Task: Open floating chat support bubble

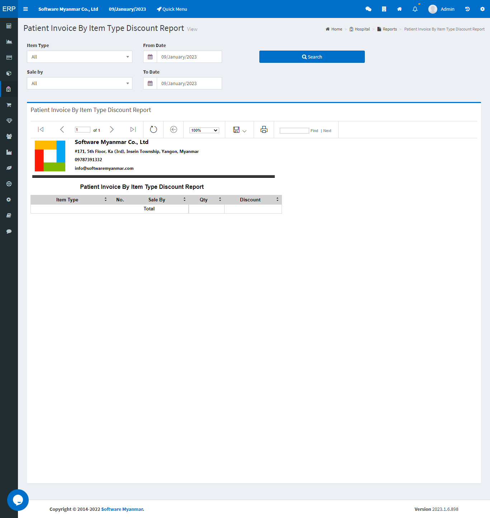Action: click(18, 500)
